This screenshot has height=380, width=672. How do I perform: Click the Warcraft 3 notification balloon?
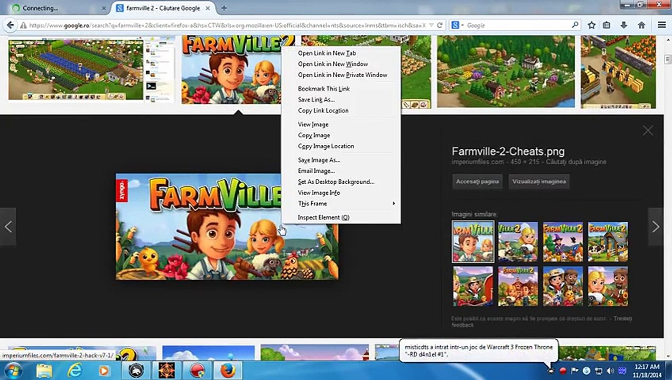(479, 350)
